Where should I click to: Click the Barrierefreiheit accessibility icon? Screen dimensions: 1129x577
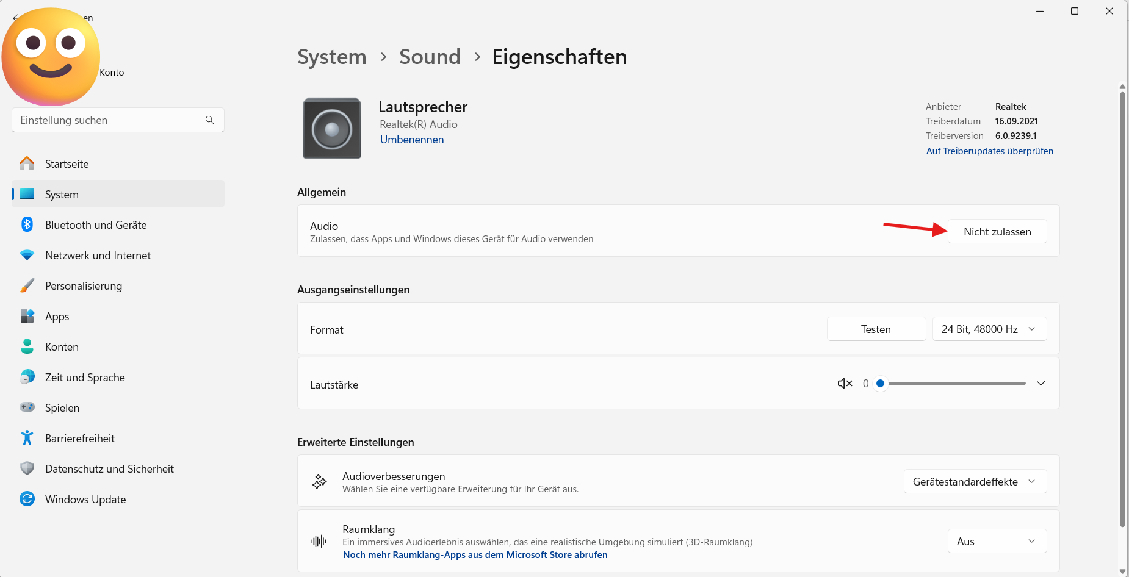(27, 438)
